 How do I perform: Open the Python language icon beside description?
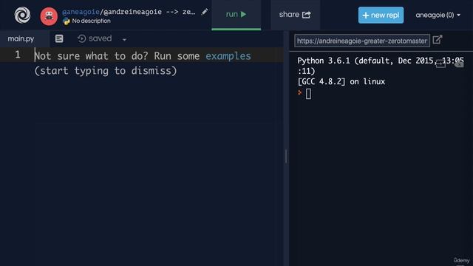tap(66, 21)
